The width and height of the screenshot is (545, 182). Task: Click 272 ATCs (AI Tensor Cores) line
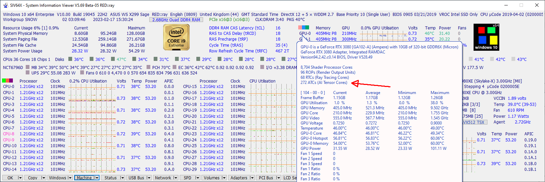tap(324, 83)
